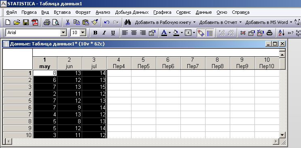This screenshot has height=148, width=301.
Task: Open the font size 10 dropdown
Action: pyautogui.click(x=83, y=33)
